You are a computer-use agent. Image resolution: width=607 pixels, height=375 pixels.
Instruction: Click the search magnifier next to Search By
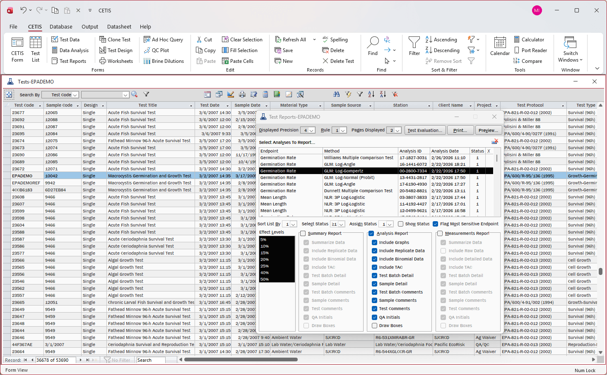click(x=134, y=95)
